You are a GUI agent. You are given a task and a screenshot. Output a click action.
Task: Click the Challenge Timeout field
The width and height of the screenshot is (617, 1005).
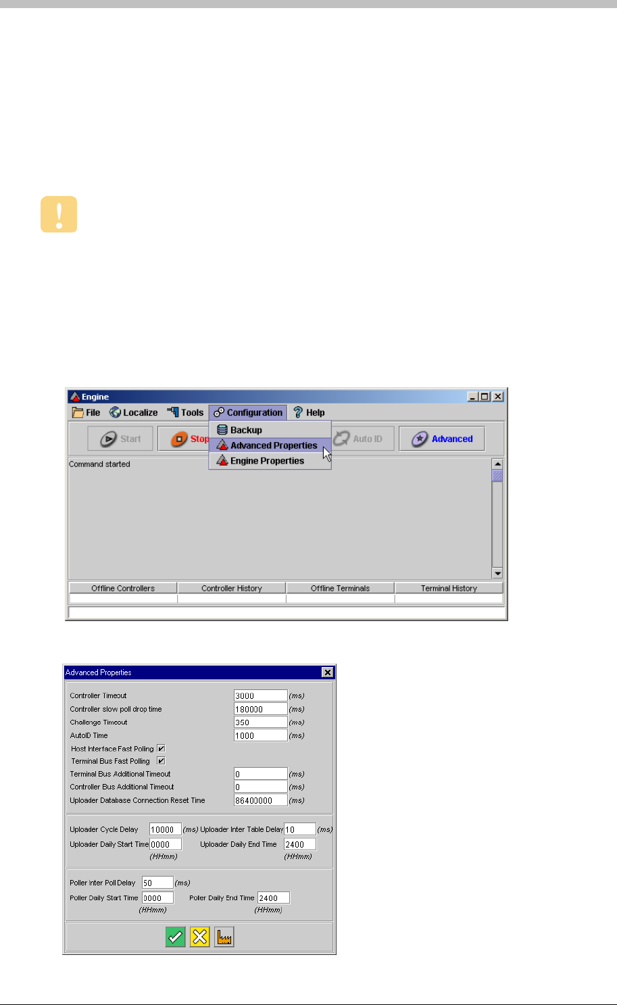(261, 722)
